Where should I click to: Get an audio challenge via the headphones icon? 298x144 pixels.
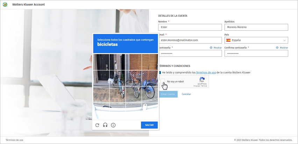click(x=105, y=125)
